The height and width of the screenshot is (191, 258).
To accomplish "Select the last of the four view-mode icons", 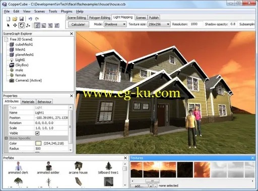I will pos(57,26).
